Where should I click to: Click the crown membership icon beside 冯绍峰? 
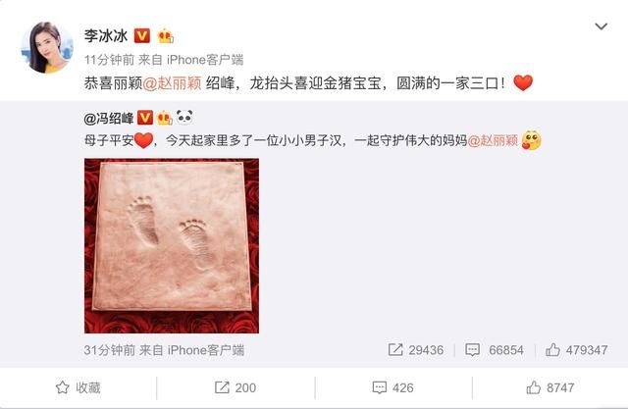(165, 118)
